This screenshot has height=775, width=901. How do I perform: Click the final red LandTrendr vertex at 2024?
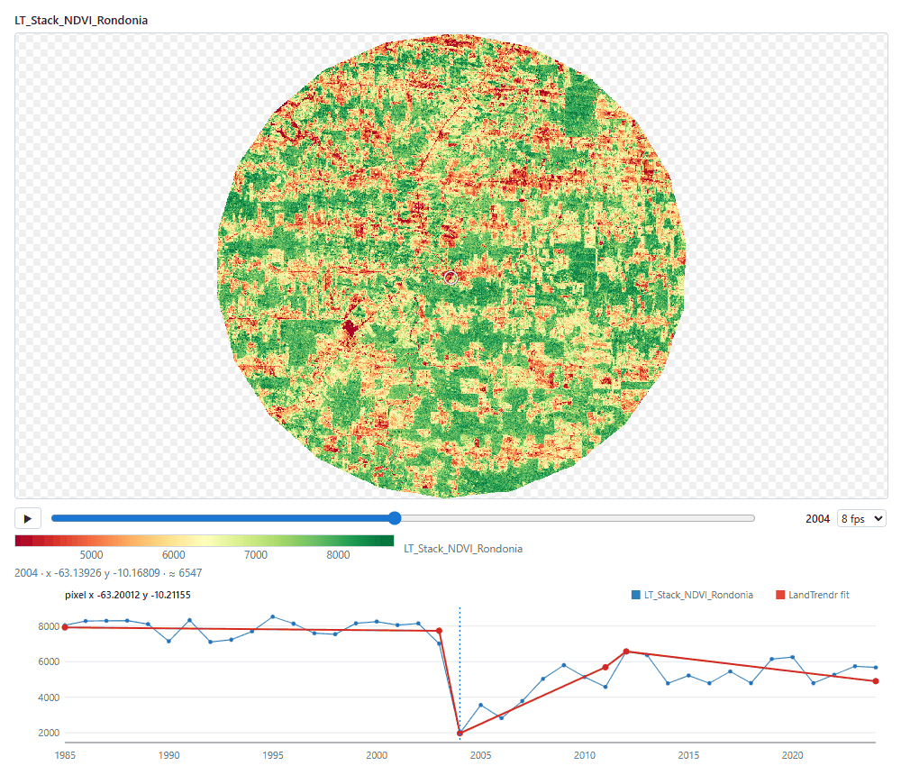coord(876,680)
